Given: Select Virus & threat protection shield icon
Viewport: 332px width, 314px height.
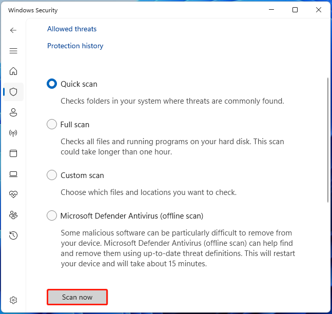Looking at the screenshot, I should pyautogui.click(x=13, y=92).
